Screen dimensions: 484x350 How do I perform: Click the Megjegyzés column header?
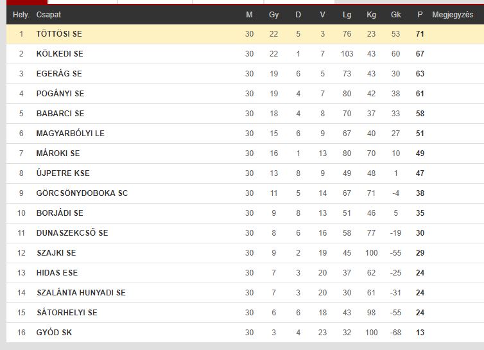point(453,15)
